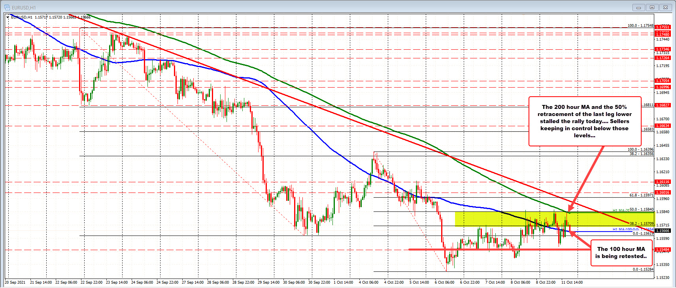Image resolution: width=676 pixels, height=288 pixels.
Task: Click the 38.2 - 1.15709 Fibonacci label
Action: 641,224
